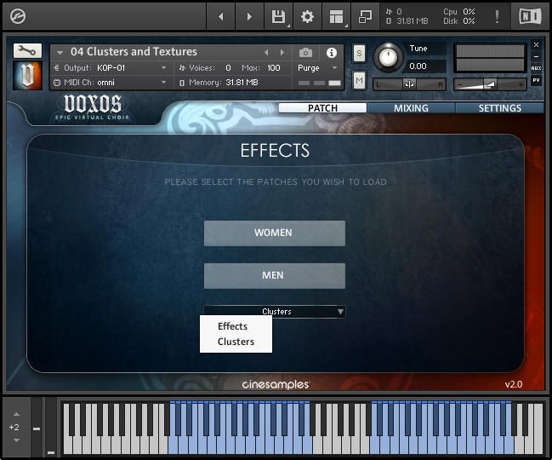
Task: Click the AUX button
Action: (x=536, y=68)
